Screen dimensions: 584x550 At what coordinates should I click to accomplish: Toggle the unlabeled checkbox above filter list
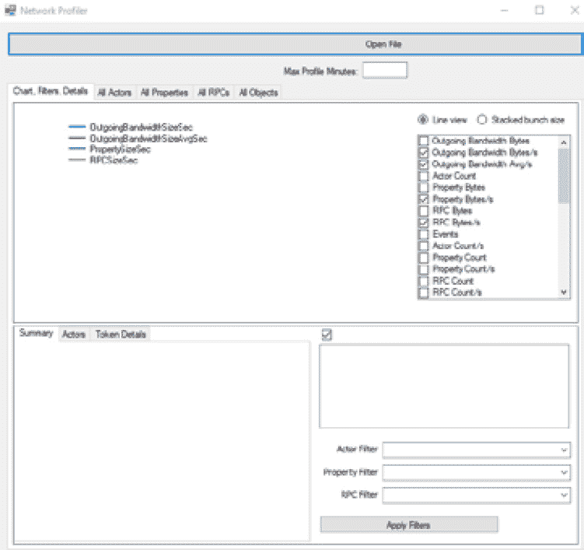[327, 335]
